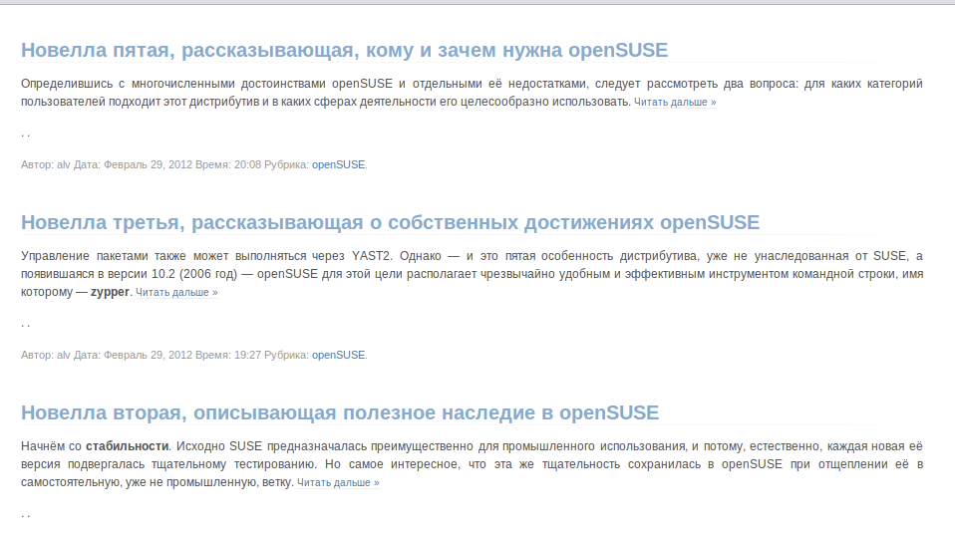The height and width of the screenshot is (537, 955).
Task: Click the text 'Начнём со'
Action: 51,446
